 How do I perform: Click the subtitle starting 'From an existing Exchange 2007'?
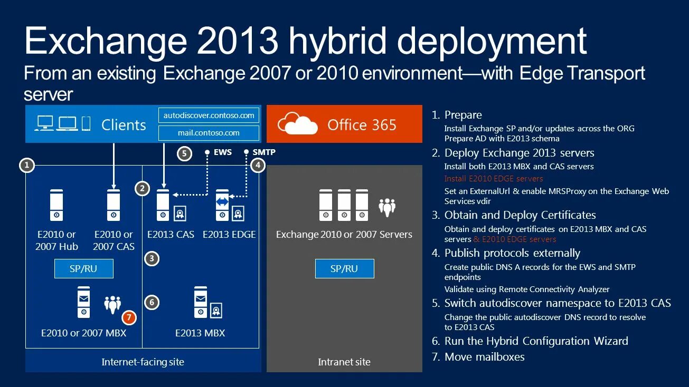coord(334,83)
